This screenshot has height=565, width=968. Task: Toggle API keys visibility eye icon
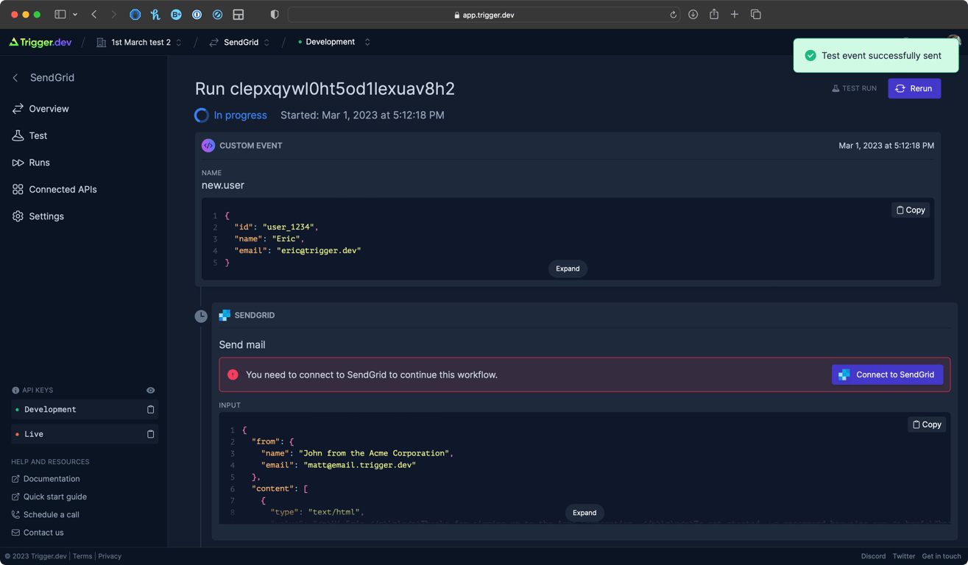(x=150, y=391)
